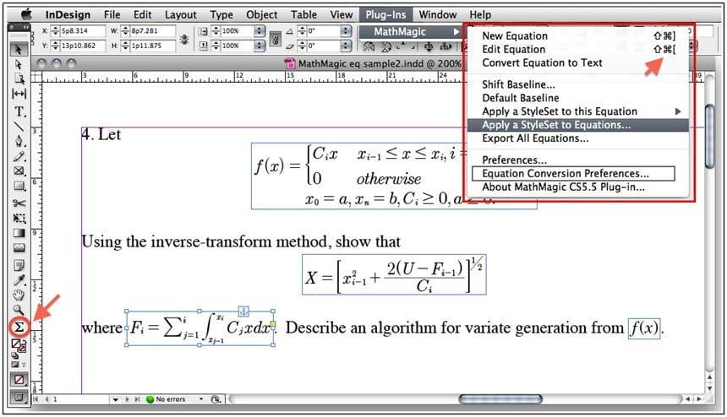
Task: Select the Gradient Swatch tool
Action: point(19,233)
